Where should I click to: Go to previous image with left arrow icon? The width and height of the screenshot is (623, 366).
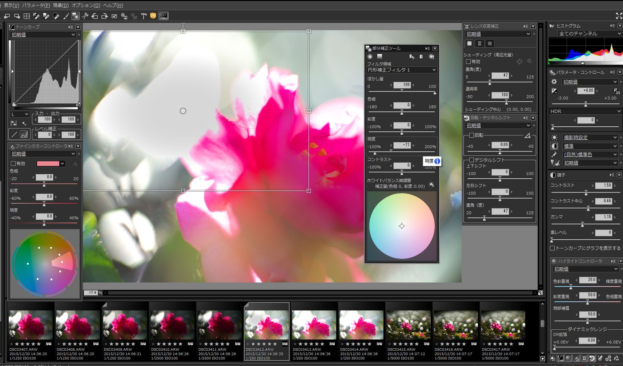pyautogui.click(x=7, y=16)
